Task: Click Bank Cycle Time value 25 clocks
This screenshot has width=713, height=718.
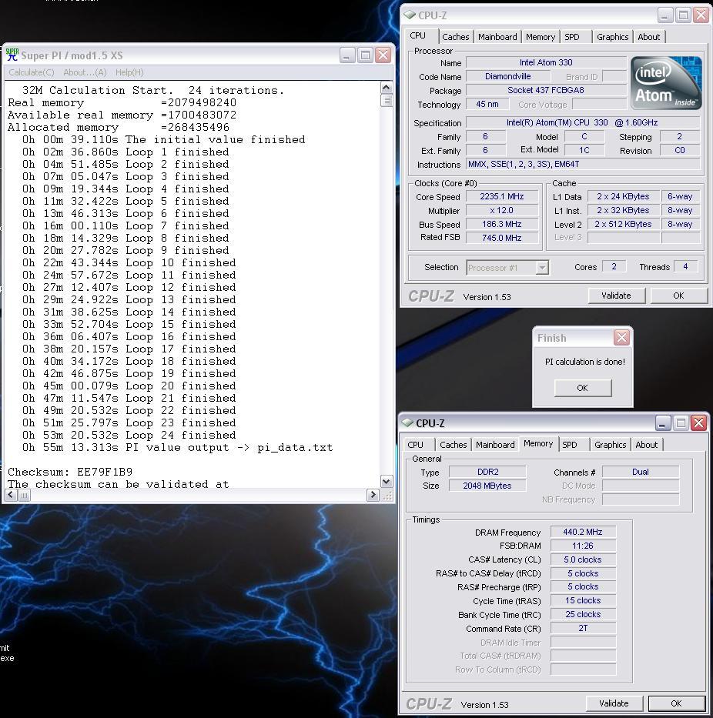Action: point(583,614)
